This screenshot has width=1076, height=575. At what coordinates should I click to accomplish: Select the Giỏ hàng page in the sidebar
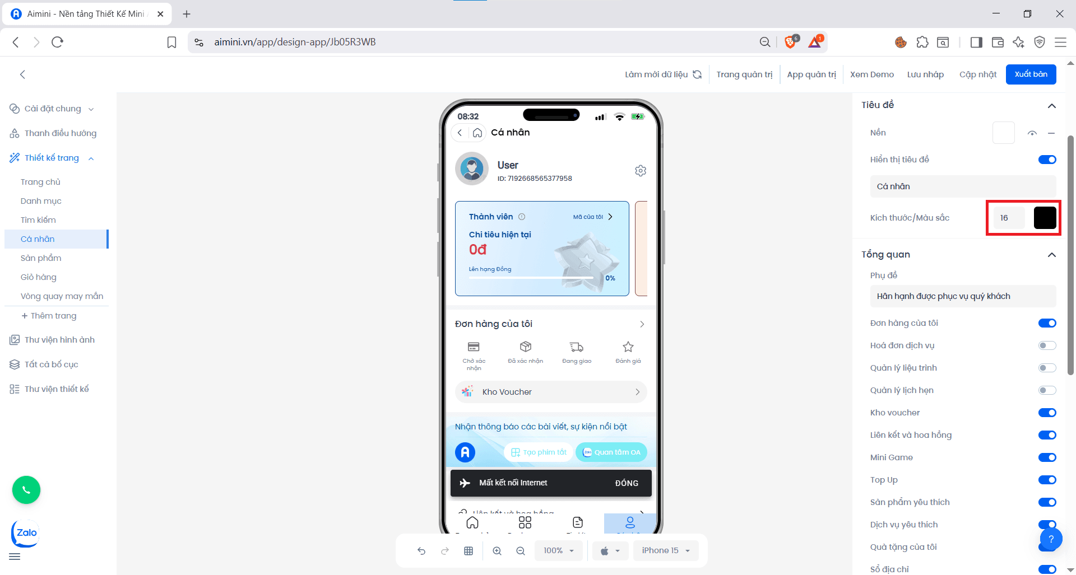point(39,277)
